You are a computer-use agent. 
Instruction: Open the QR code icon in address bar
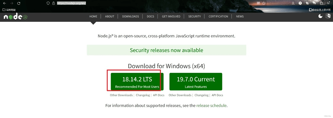point(258,3)
